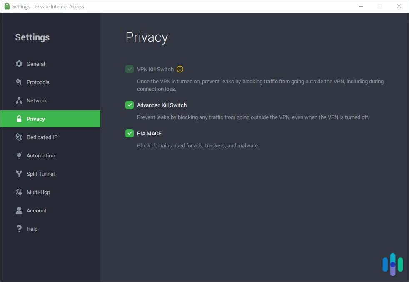Open the General settings tab
409x282 pixels.
point(50,64)
